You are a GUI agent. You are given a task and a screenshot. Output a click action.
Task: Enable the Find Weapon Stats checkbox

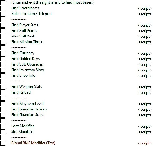3,87
